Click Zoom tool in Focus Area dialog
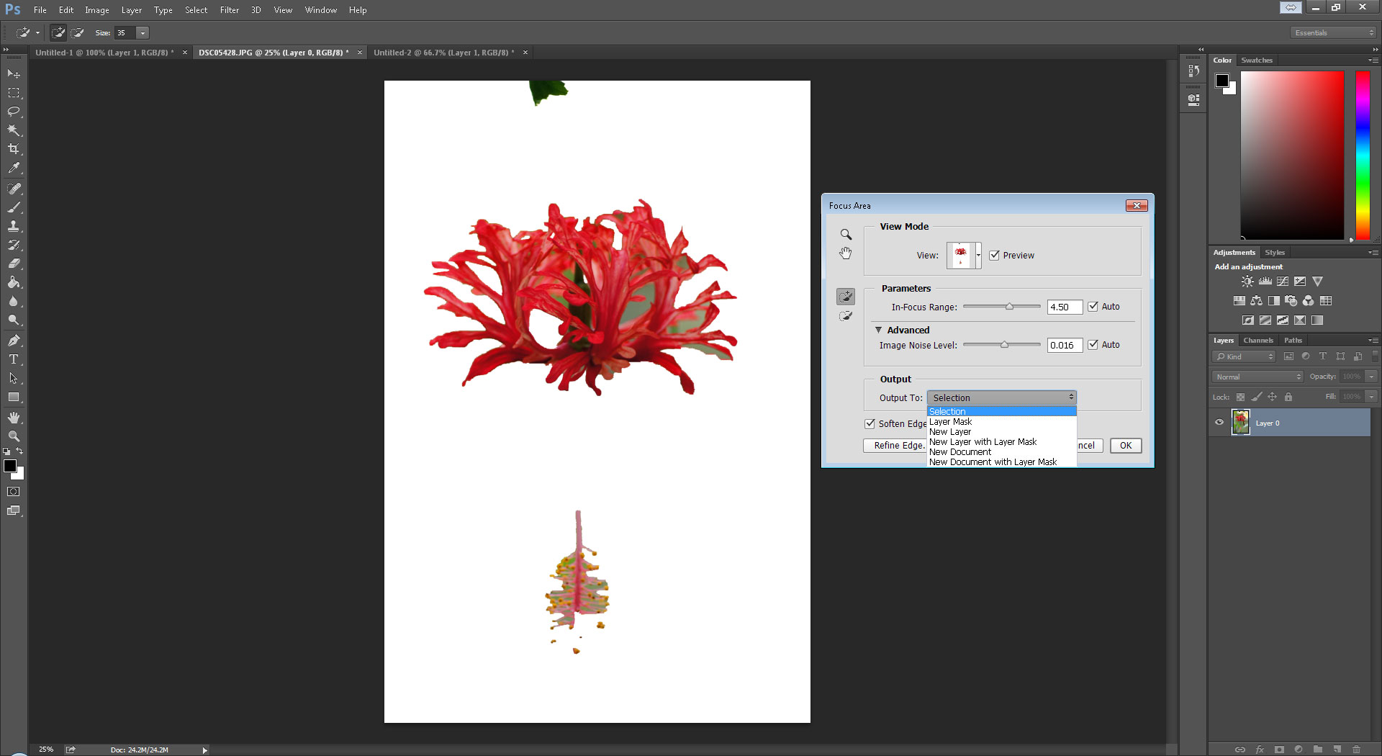 pyautogui.click(x=846, y=235)
